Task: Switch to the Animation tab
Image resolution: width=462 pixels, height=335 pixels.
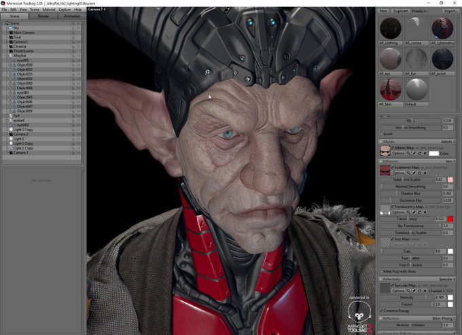Action: click(72, 16)
